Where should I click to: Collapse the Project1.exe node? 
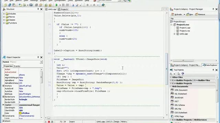[x=171, y=25]
